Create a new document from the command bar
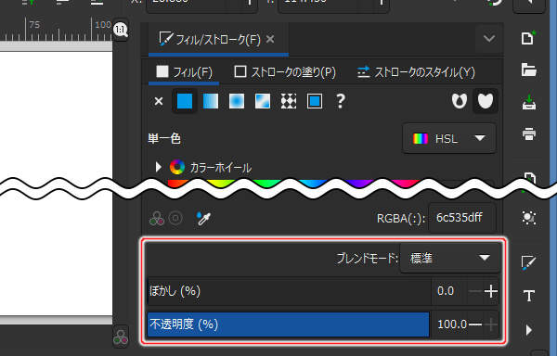The width and height of the screenshot is (557, 356). click(528, 38)
